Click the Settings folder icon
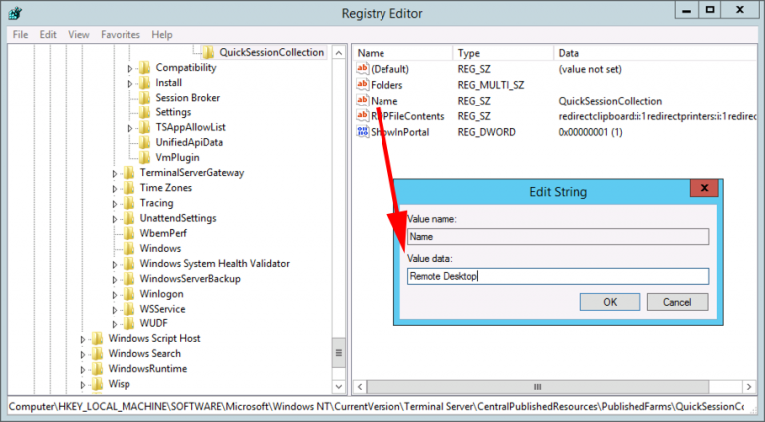This screenshot has width=765, height=422. click(144, 112)
